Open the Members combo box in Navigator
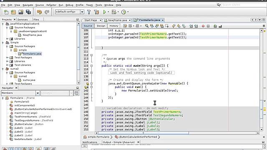This screenshot has height=150, width=267. pos(38,93)
